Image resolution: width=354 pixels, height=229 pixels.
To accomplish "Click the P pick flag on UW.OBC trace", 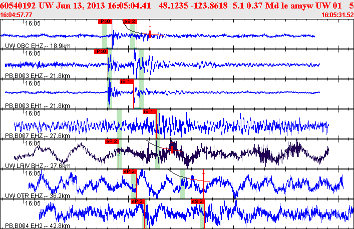I will (105, 22).
